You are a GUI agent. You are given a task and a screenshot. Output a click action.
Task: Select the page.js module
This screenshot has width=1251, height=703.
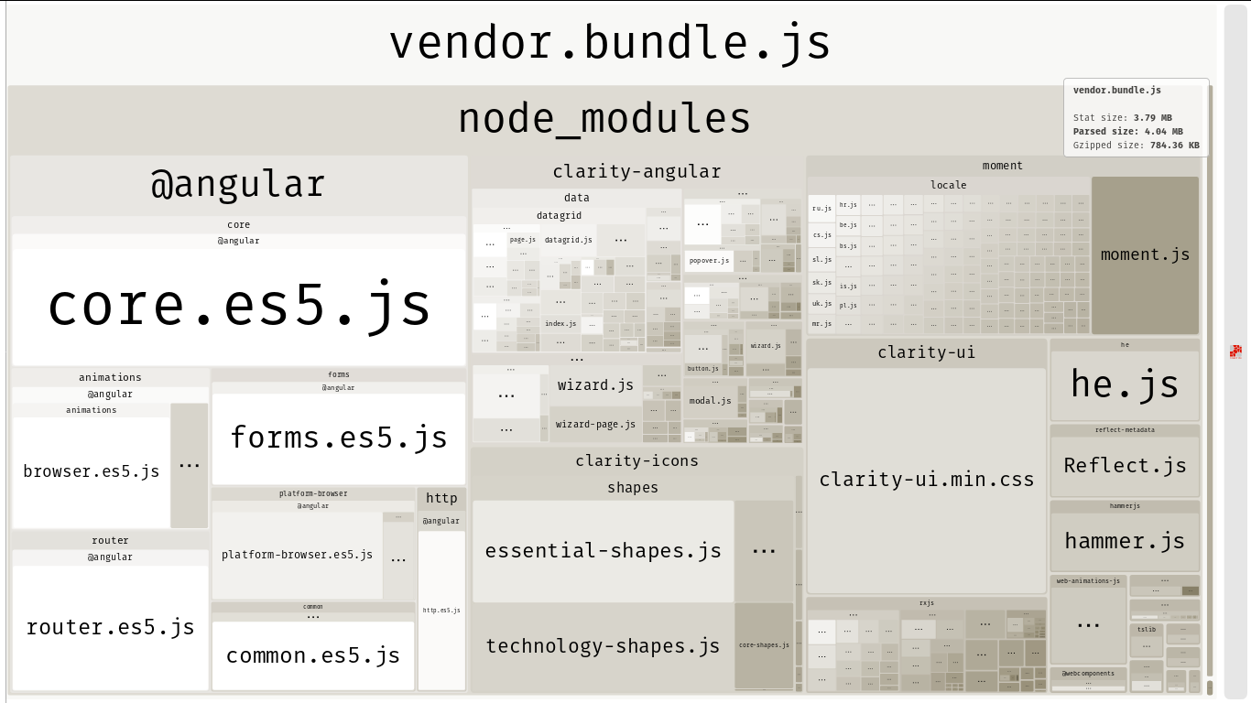point(523,240)
